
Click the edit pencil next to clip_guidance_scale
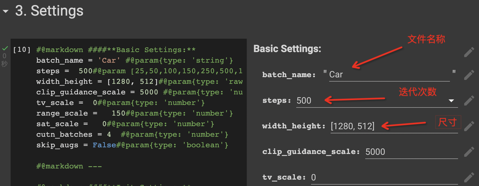(469, 152)
